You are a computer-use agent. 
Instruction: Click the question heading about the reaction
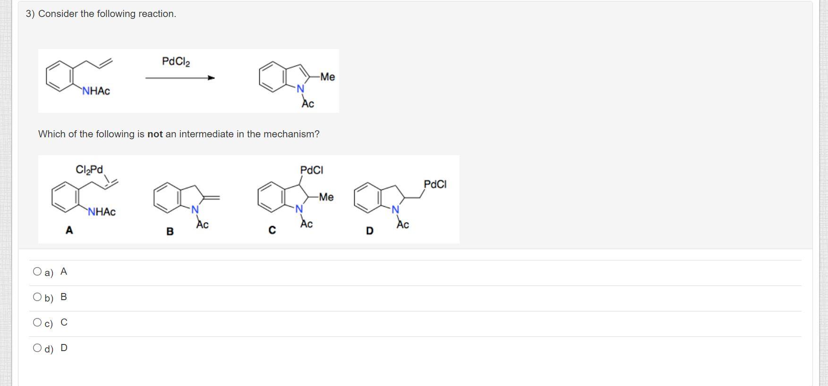101,13
